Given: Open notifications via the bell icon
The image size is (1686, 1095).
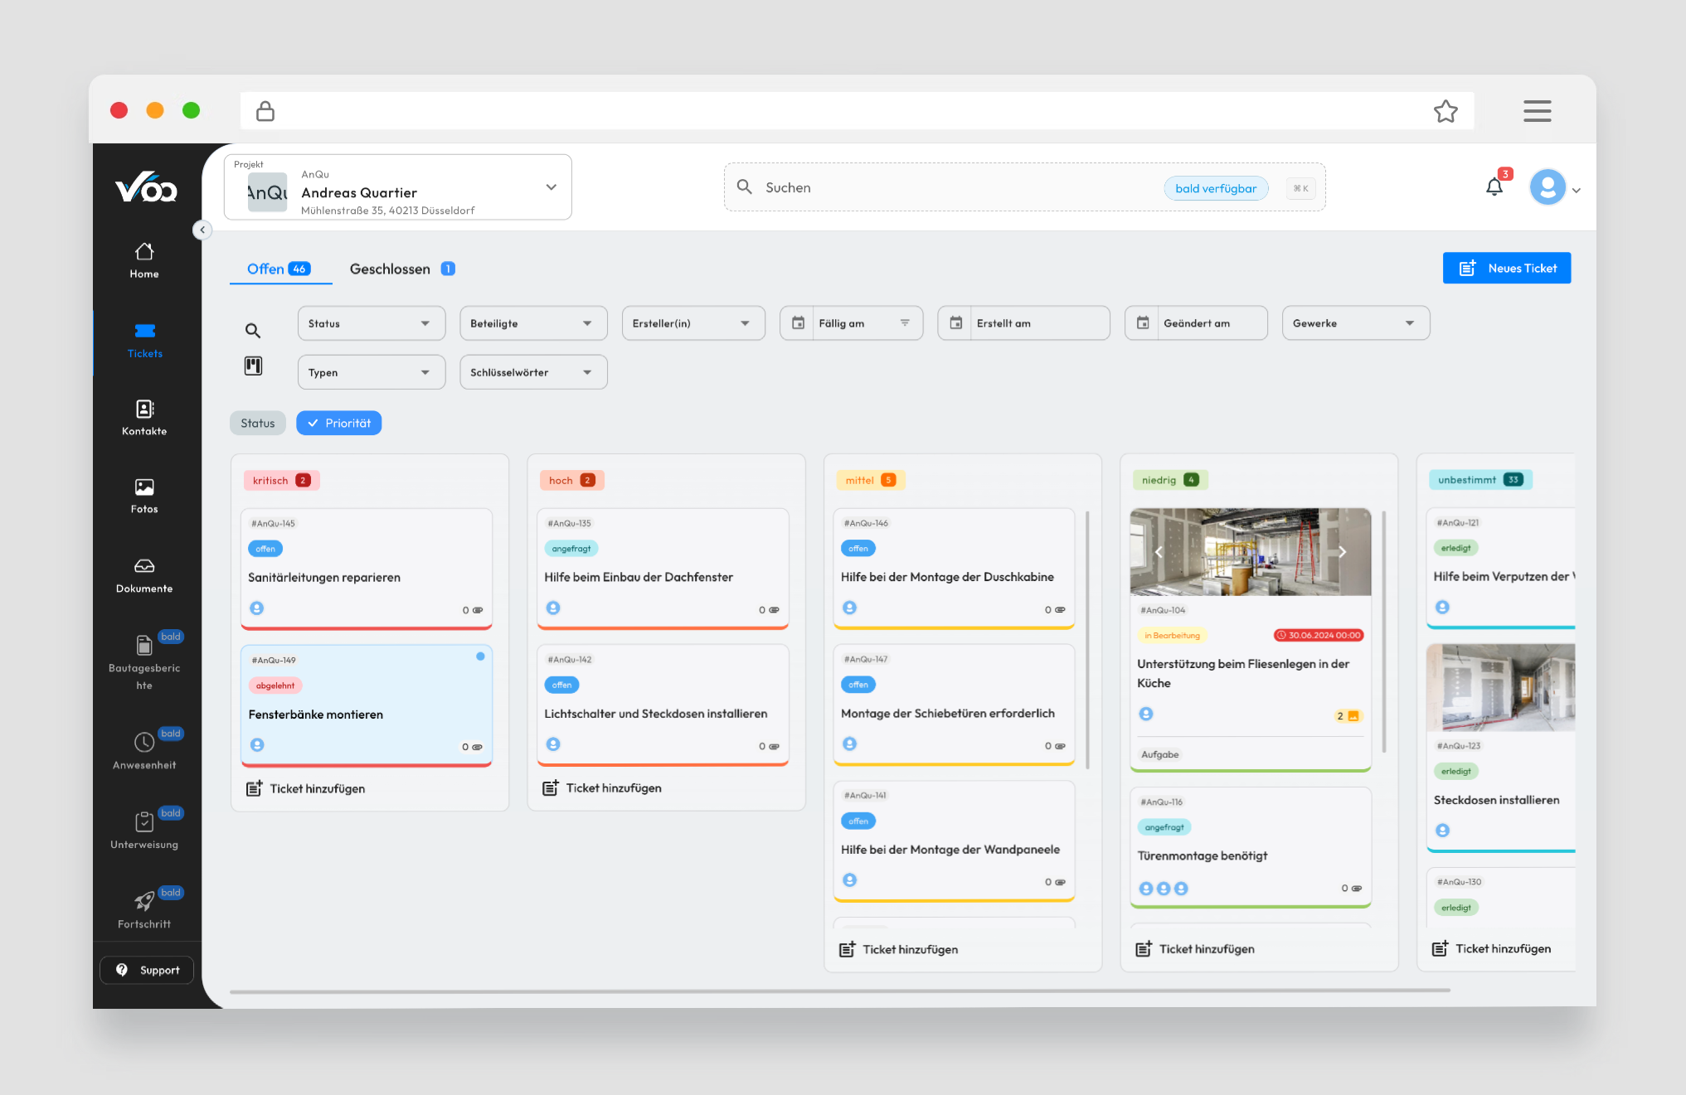Looking at the screenshot, I should (1494, 187).
